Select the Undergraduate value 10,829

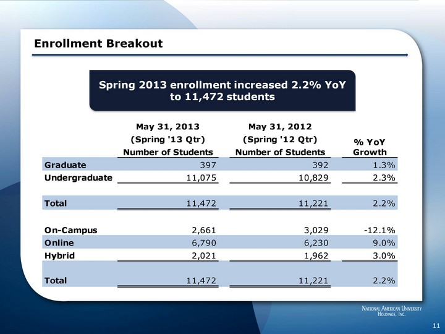[x=313, y=178]
